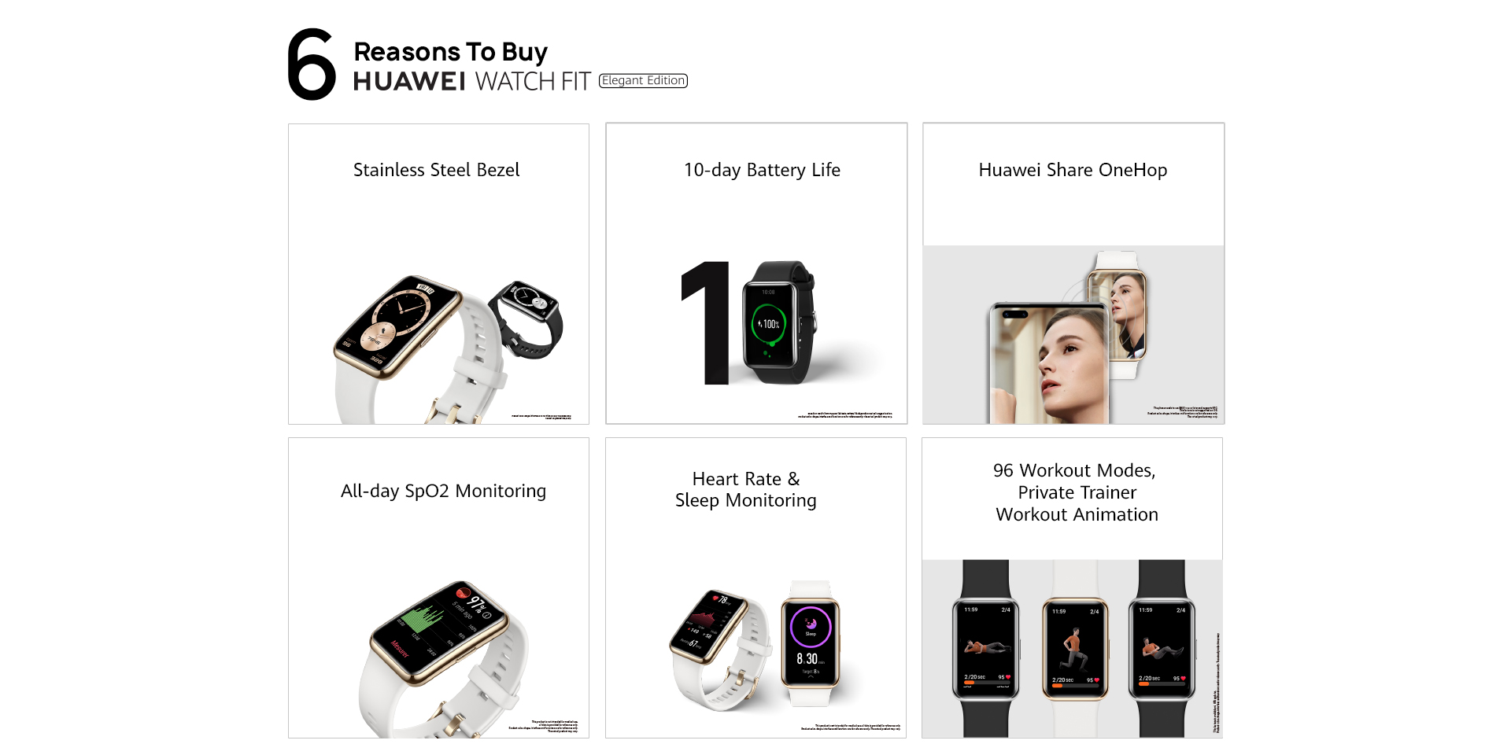Open the 96 Workout Modes title
Screen dimensions: 1511x755
click(1074, 492)
